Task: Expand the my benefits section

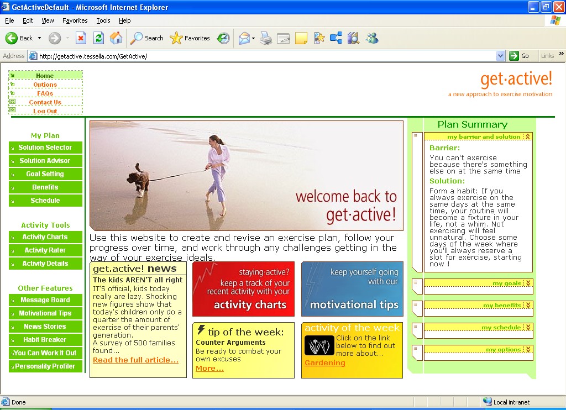Action: click(x=528, y=306)
